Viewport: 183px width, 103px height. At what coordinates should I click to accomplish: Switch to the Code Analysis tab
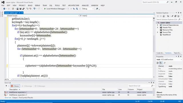click(160, 53)
